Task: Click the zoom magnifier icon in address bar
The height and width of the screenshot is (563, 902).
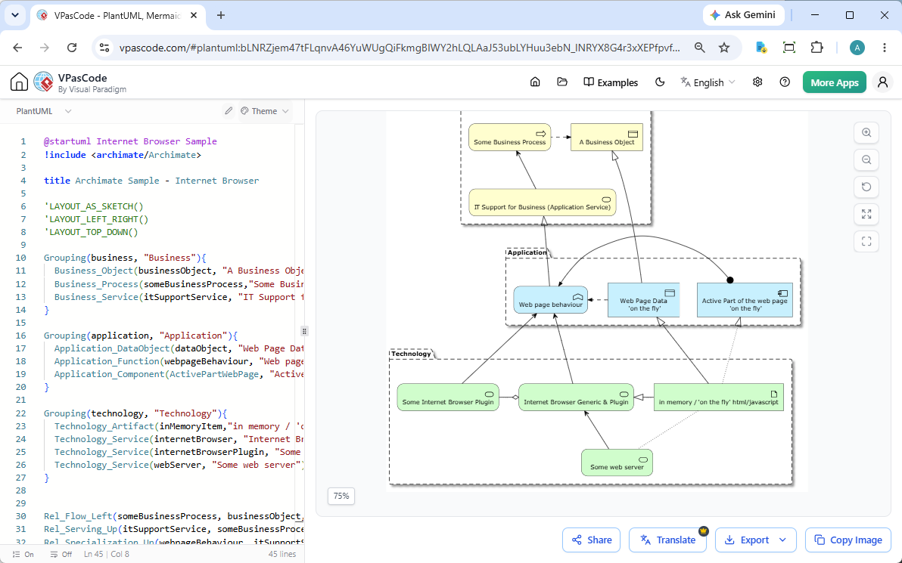Action: (699, 48)
